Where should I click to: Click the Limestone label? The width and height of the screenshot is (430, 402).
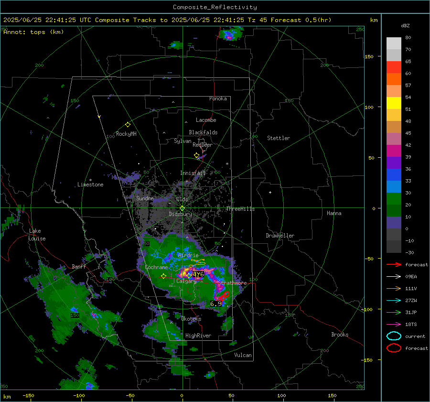pyautogui.click(x=90, y=185)
